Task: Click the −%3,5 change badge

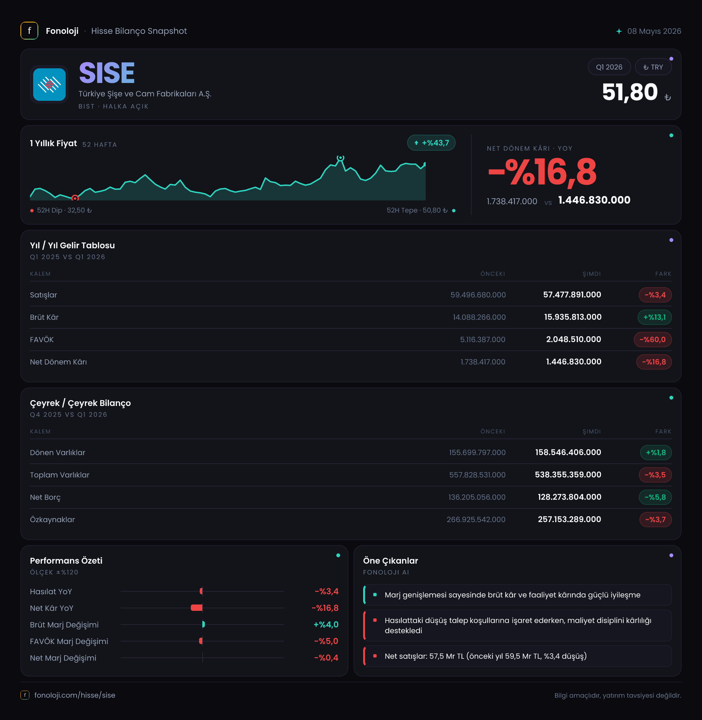Action: pyautogui.click(x=655, y=475)
